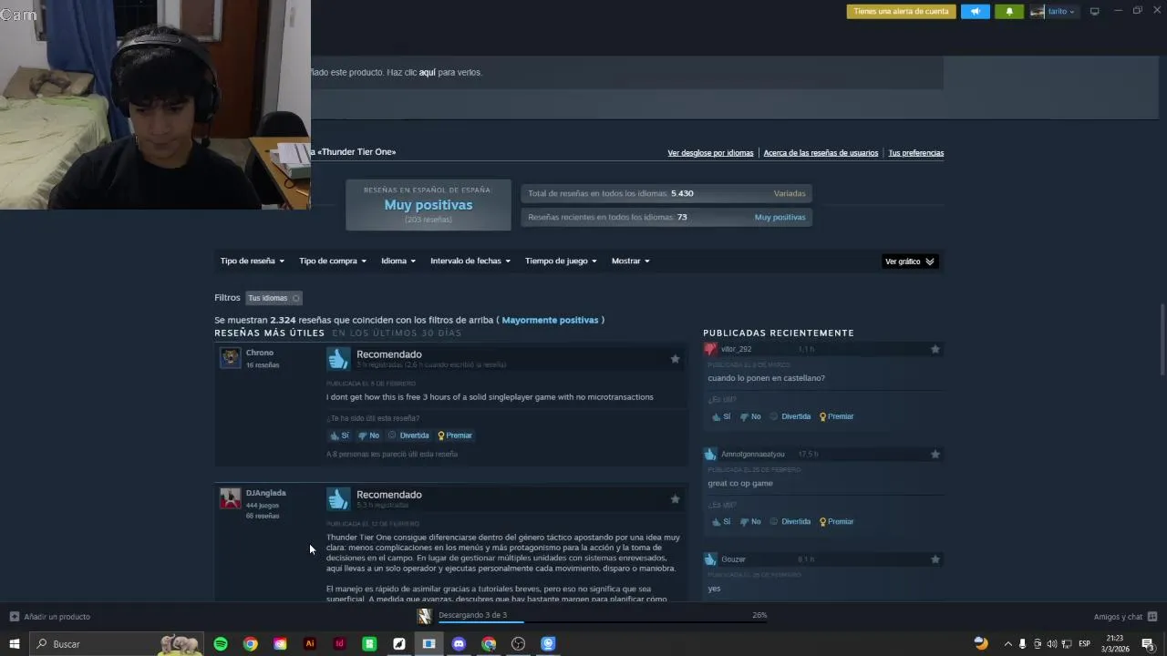The image size is (1167, 656).
Task: Remove the Tus idiomas filter tag
Action: tap(295, 298)
